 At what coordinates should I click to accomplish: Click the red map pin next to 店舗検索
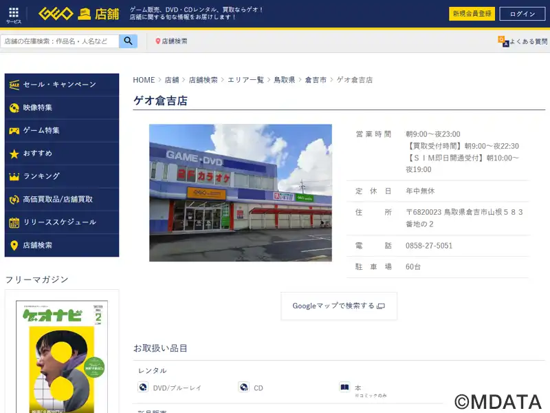pos(158,41)
